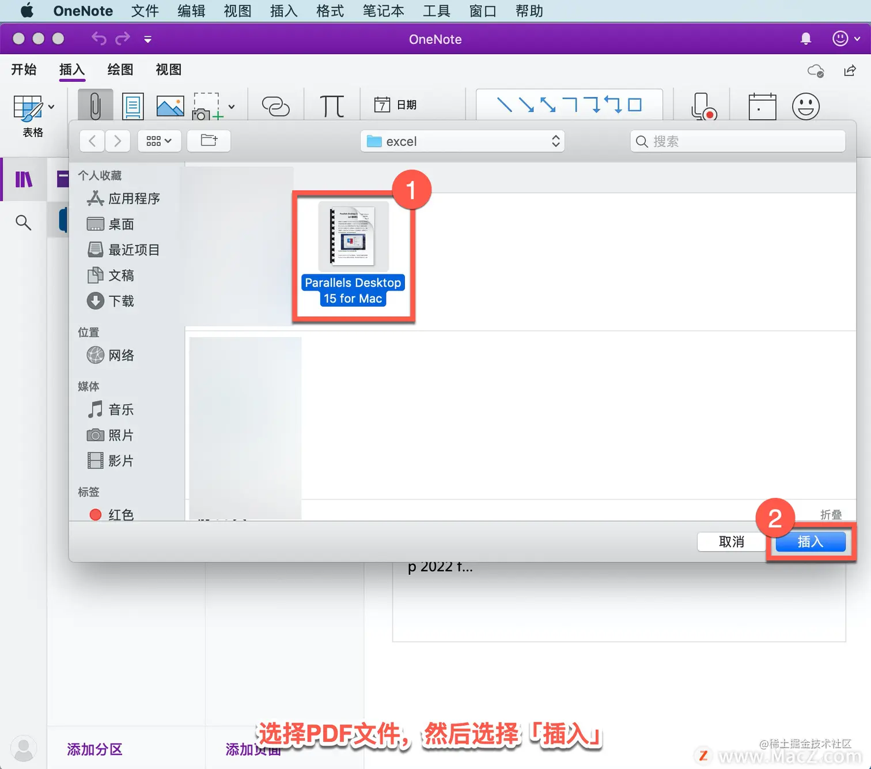Open quick access toolbar customize dropdown
The height and width of the screenshot is (769, 871).
(x=147, y=39)
